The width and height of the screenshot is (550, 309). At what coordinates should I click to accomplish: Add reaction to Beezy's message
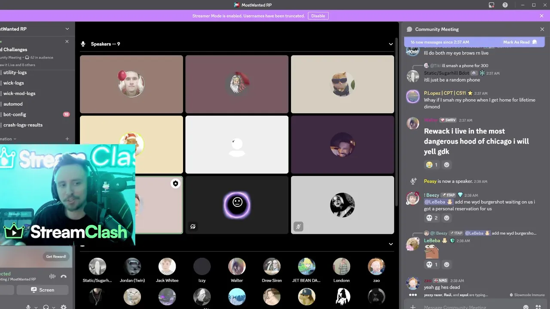(x=447, y=218)
